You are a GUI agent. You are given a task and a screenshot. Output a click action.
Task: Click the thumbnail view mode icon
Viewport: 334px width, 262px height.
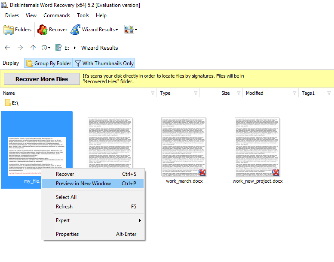[x=129, y=30]
